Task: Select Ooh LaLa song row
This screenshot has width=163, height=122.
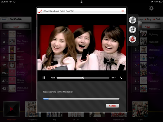Action: pyautogui.click(x=16, y=88)
